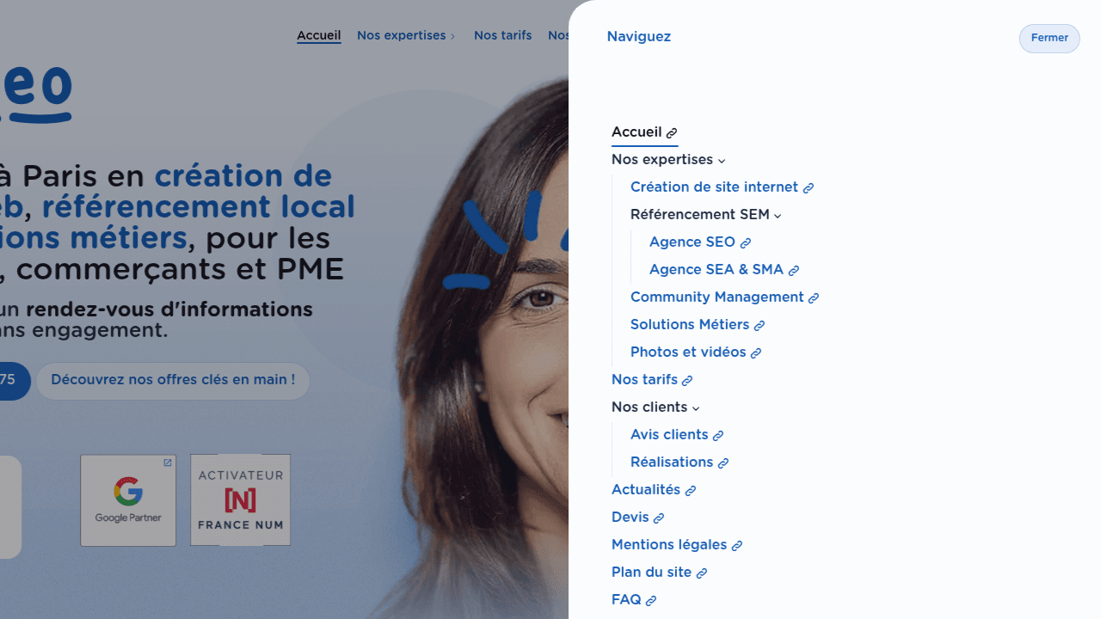The height and width of the screenshot is (619, 1101).
Task: Open the Nos expertises menu in the top bar
Action: (406, 36)
